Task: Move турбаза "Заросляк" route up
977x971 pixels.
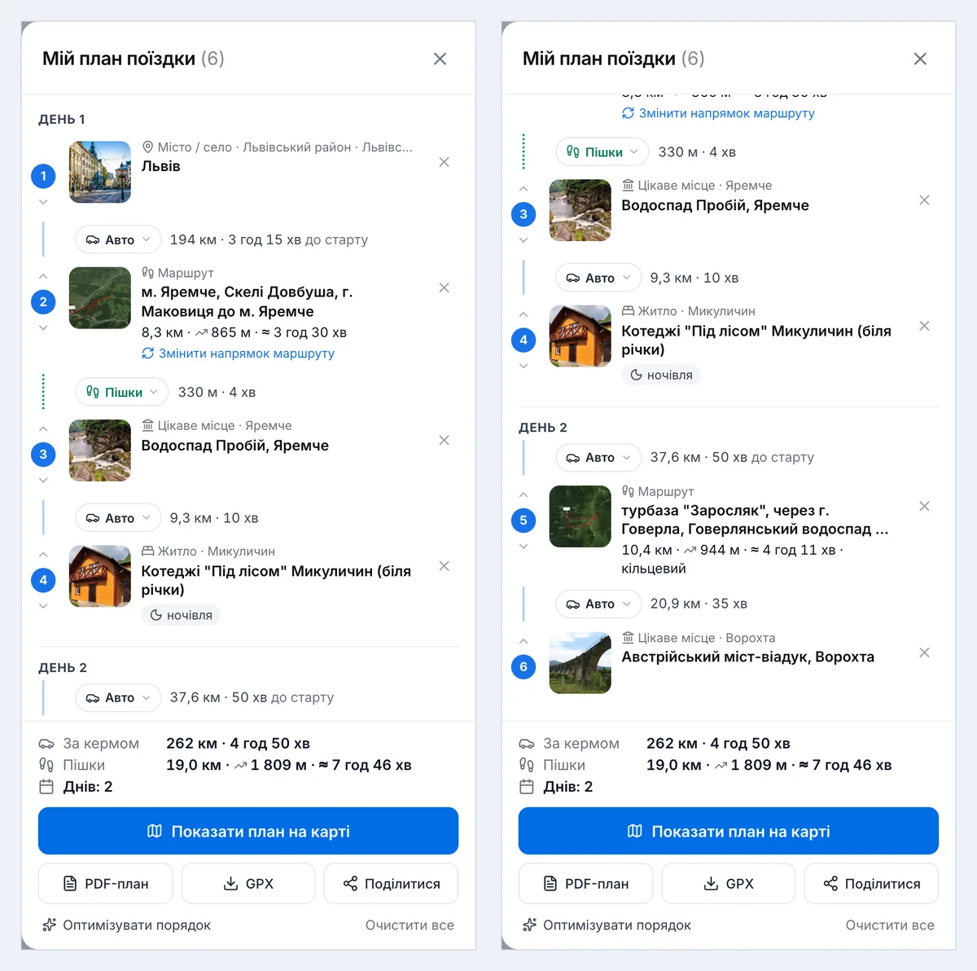Action: click(x=524, y=494)
